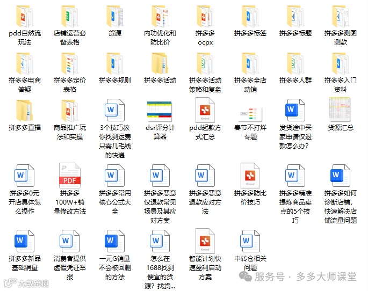Screen dimensions: 368x291
Task: Click the file name text 拼多多防比价技巧
Action: (x=250, y=198)
